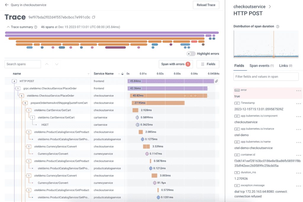The width and height of the screenshot is (303, 202).
Task: Open the help tooltip next to Trace summary
Action: pos(36,27)
